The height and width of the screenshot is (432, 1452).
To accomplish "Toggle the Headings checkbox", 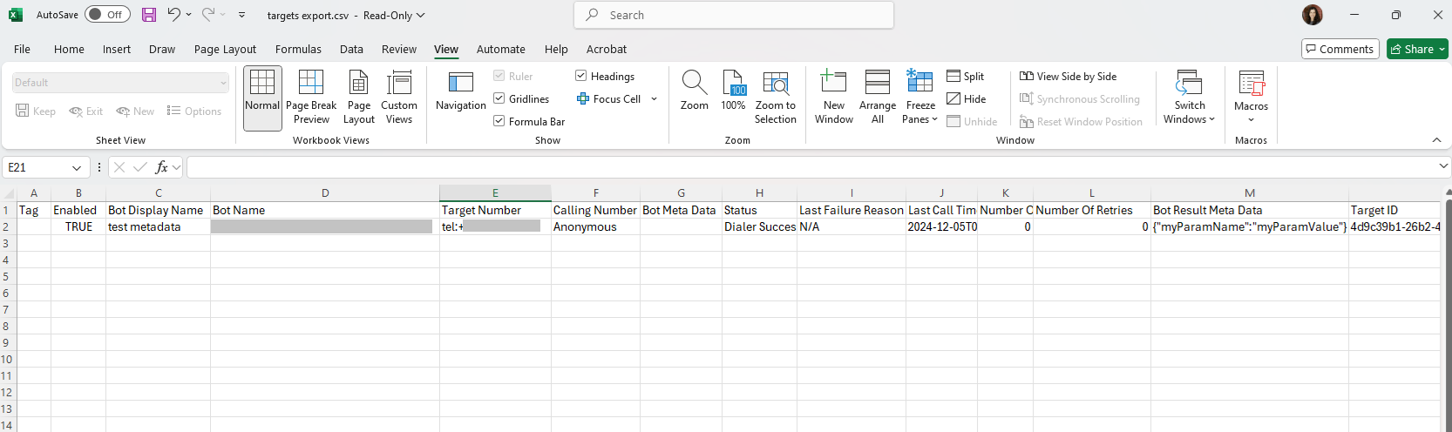I will [581, 77].
